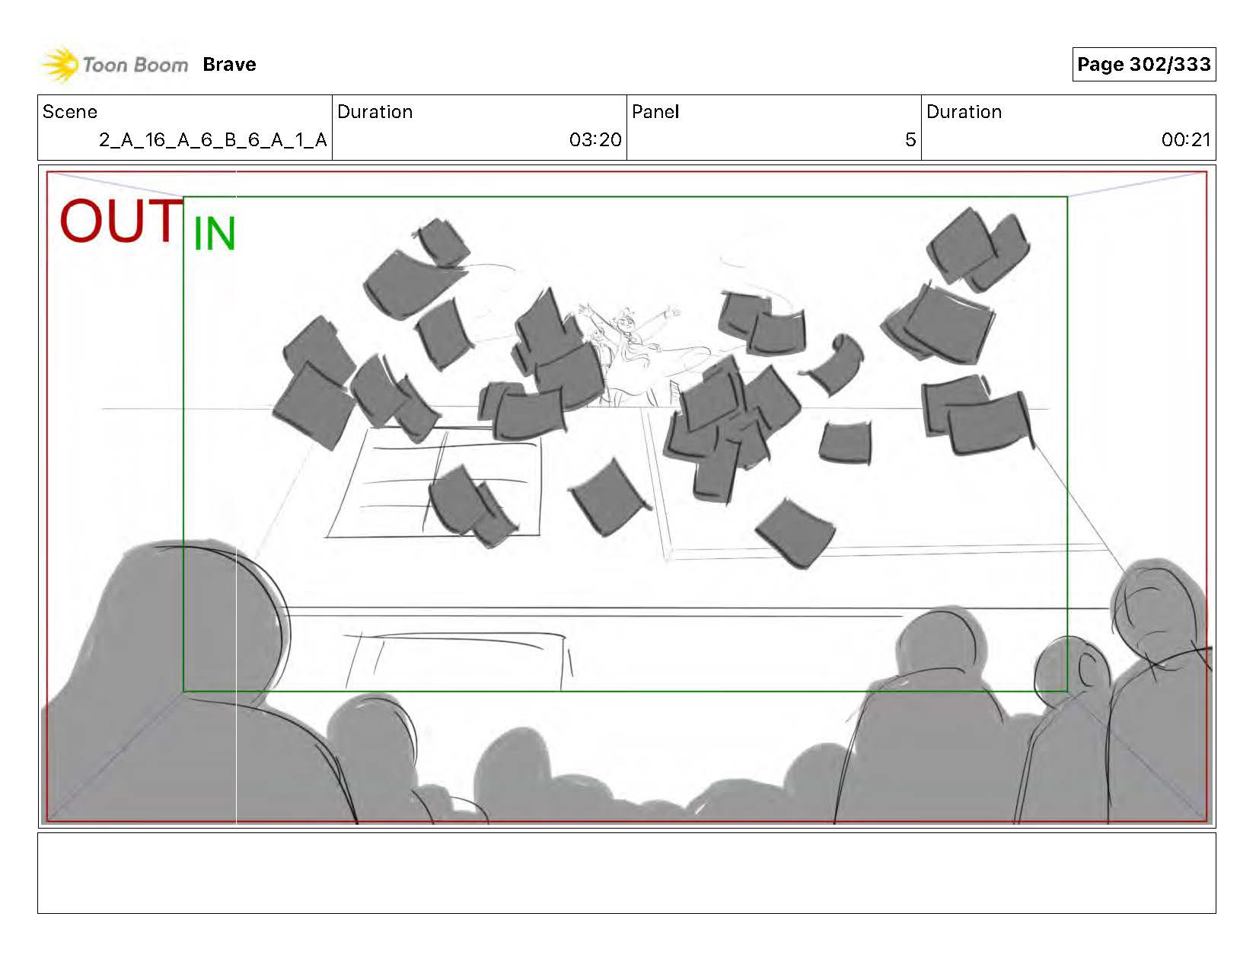This screenshot has width=1256, height=971.
Task: Click the red 'OUT' camera label
Action: pyautogui.click(x=120, y=222)
